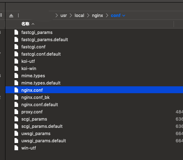Go to the nginx folder in the path bar
Image resolution: width=183 pixels, height=160 pixels.
(97, 16)
